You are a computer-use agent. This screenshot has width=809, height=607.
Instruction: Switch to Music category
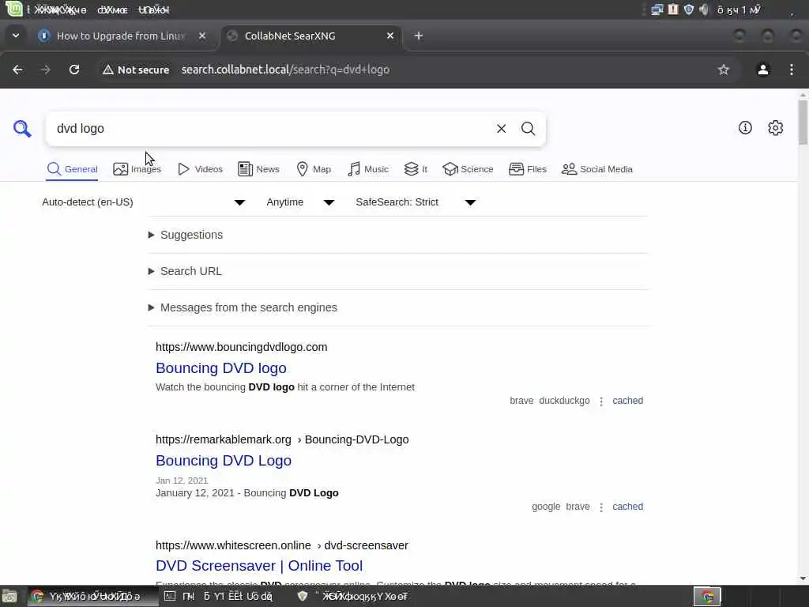coord(368,169)
